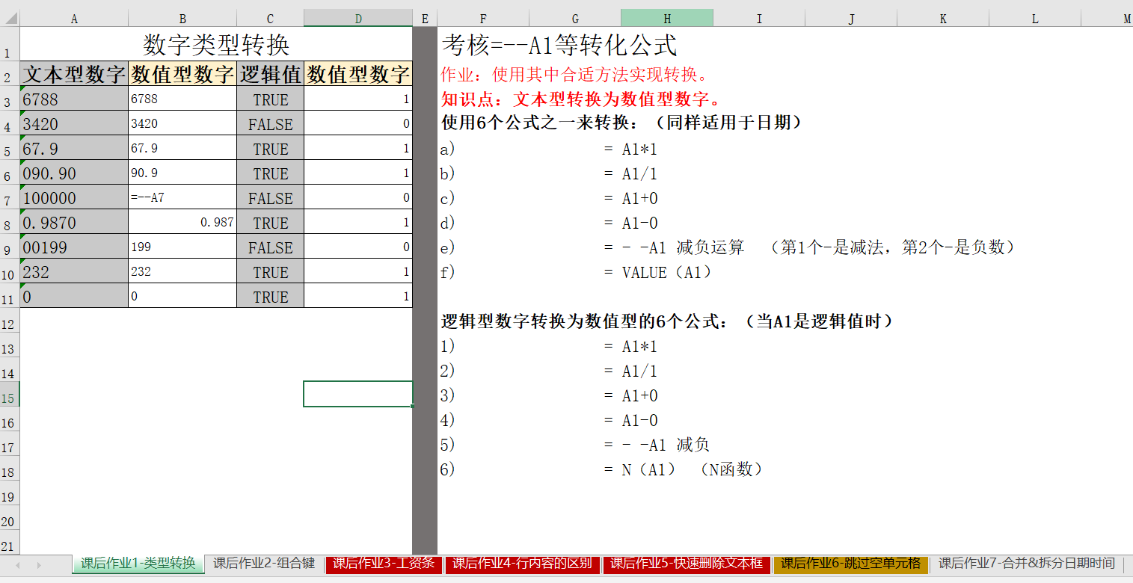1133x583 pixels.
Task: Open sheet 课后作业5-快速删除文本框
Action: tap(687, 564)
